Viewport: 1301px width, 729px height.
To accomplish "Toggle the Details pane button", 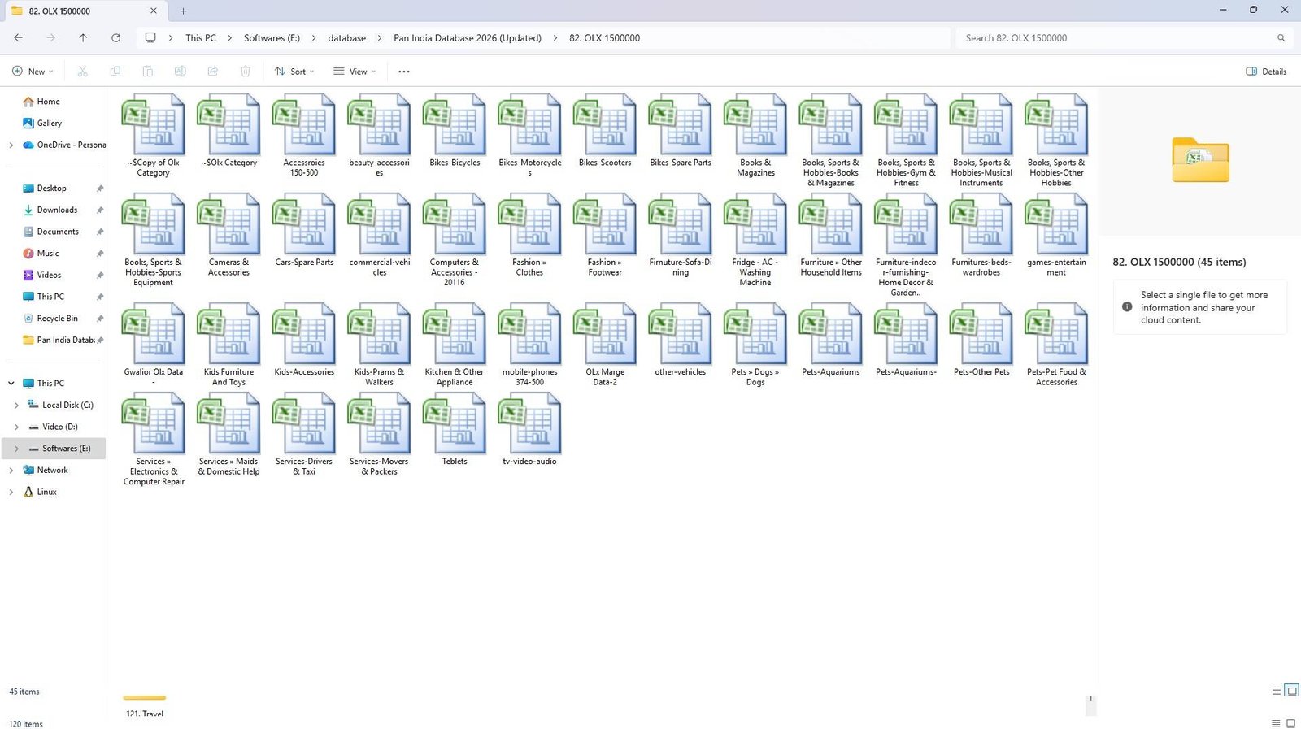I will [x=1265, y=72].
